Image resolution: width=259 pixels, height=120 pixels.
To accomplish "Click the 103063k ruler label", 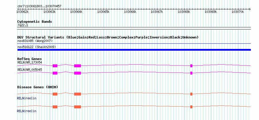I will (x=49, y=12).
